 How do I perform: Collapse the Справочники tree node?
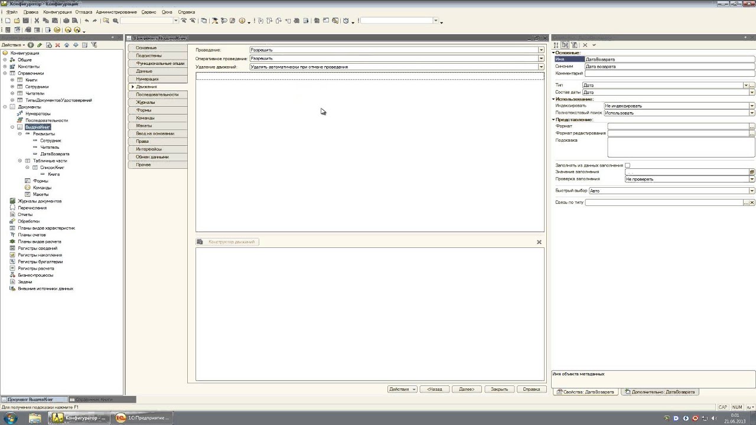[5, 73]
